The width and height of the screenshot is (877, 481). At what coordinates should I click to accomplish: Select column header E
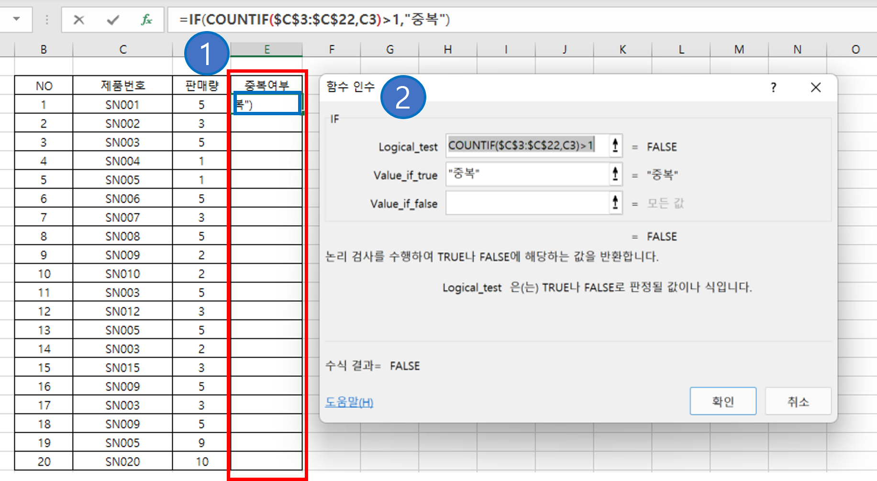click(x=266, y=49)
